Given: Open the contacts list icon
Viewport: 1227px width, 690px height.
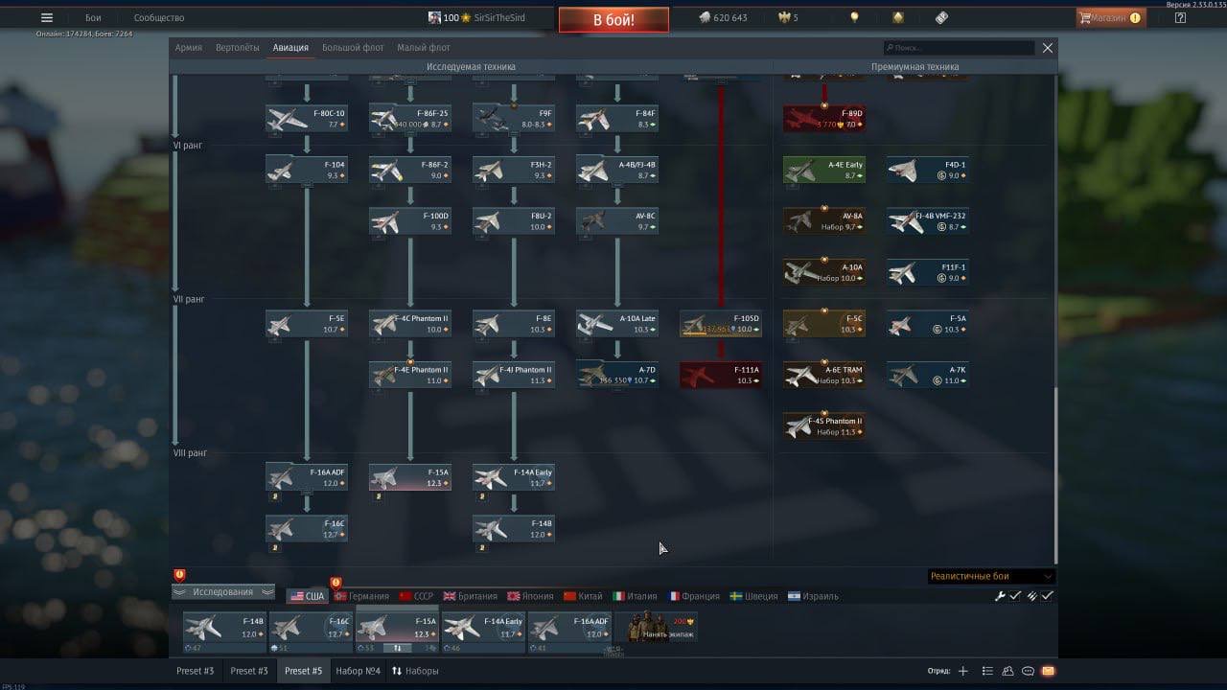Looking at the screenshot, I should 987,671.
